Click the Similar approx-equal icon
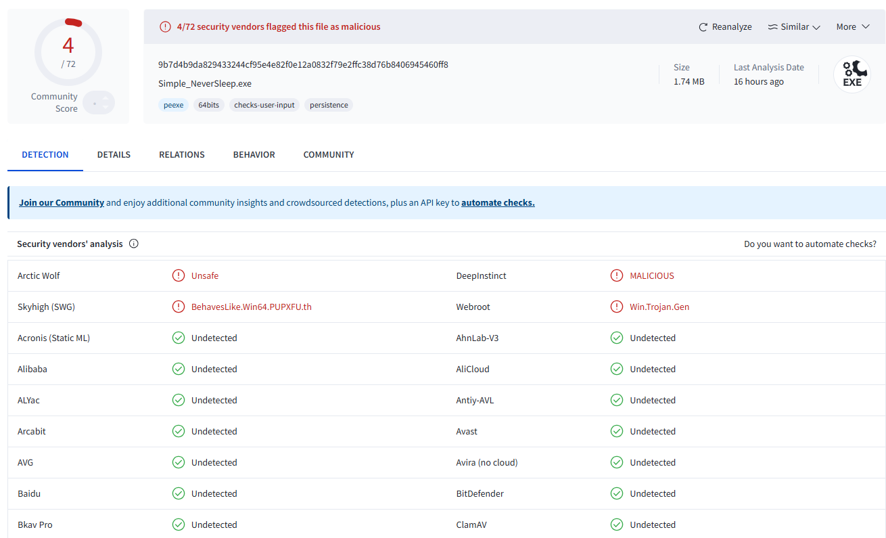Screen dimensions: 886x538 [x=773, y=27]
